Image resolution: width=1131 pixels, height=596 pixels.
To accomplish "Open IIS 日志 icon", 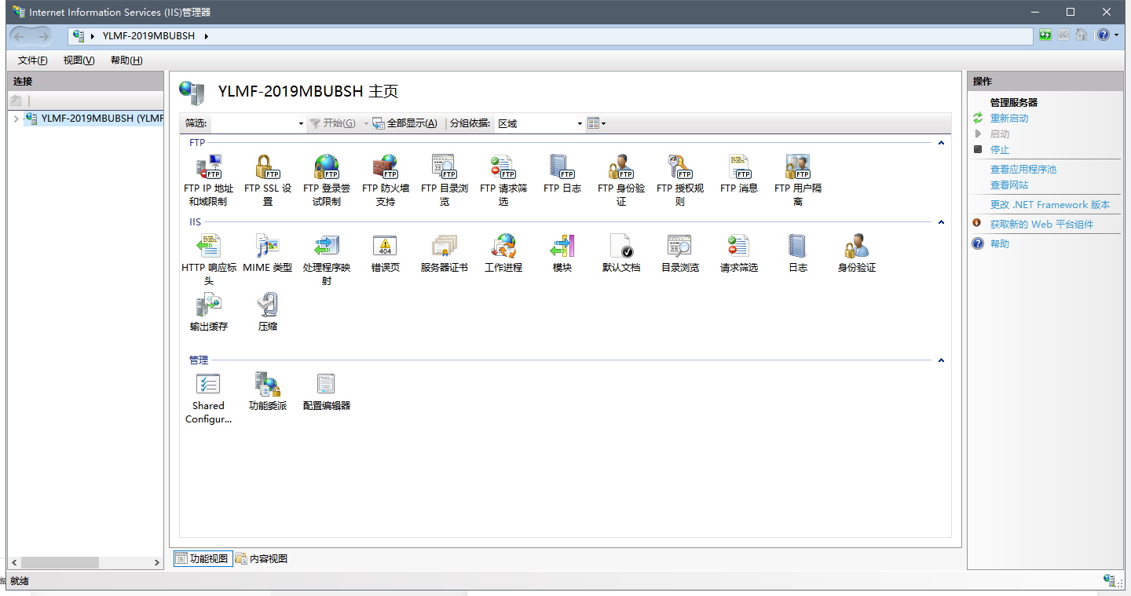I will pyautogui.click(x=797, y=254).
